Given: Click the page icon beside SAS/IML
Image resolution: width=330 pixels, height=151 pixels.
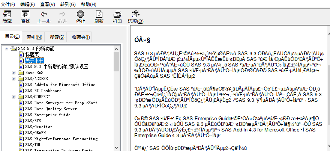Looking at the screenshot, I should [21, 145].
